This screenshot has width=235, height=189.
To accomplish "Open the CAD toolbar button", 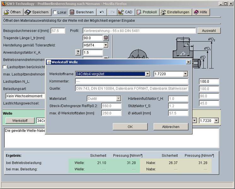I will coord(125,12).
